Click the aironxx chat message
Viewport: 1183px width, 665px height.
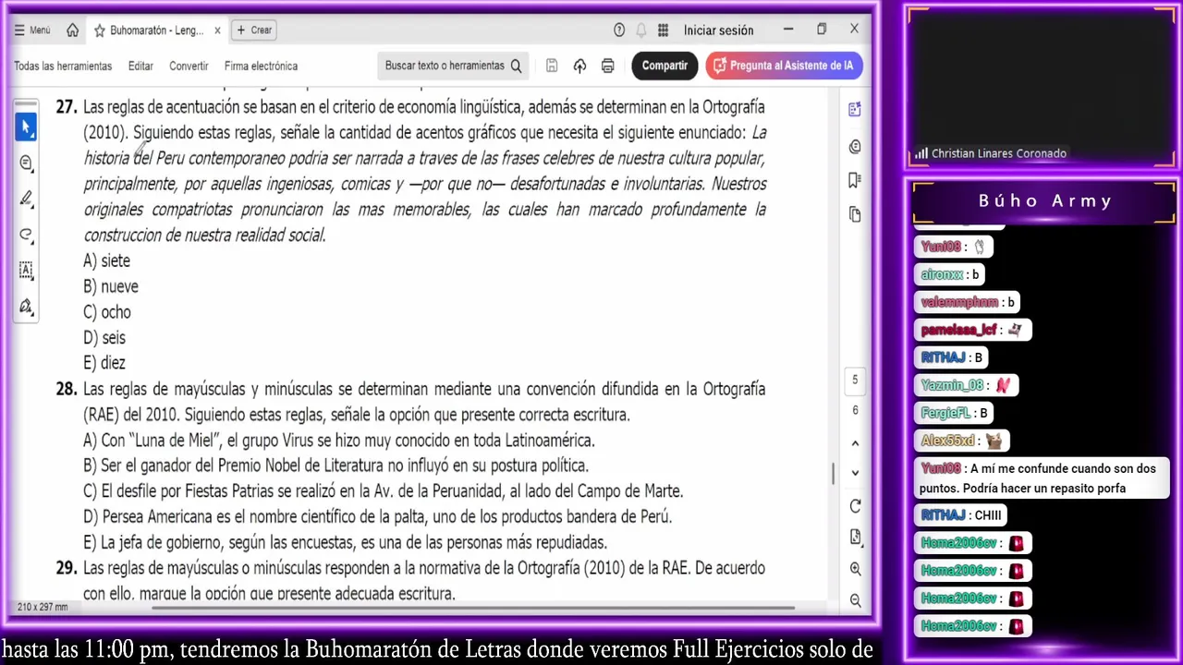(x=949, y=274)
